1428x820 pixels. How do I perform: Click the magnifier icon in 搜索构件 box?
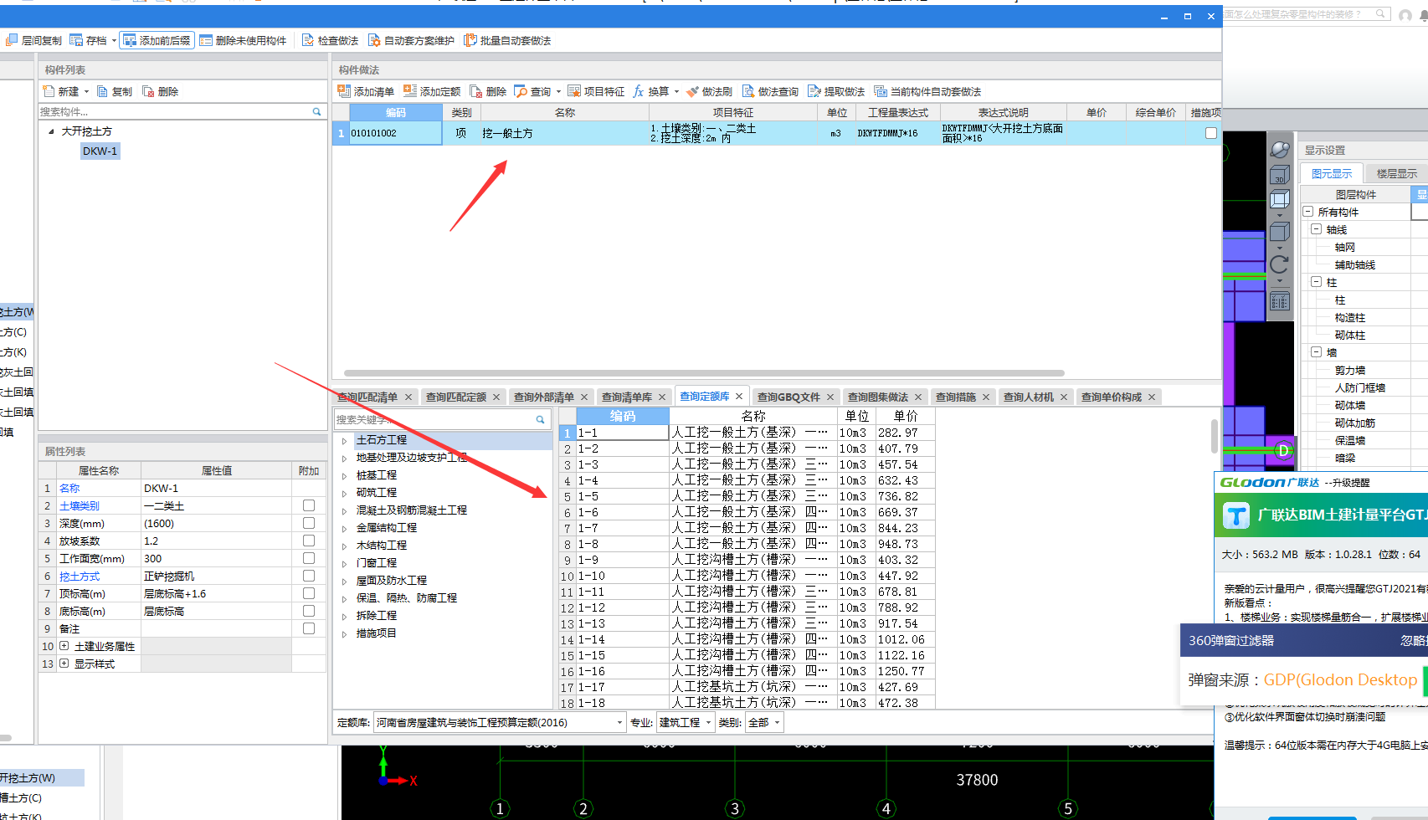click(x=316, y=111)
